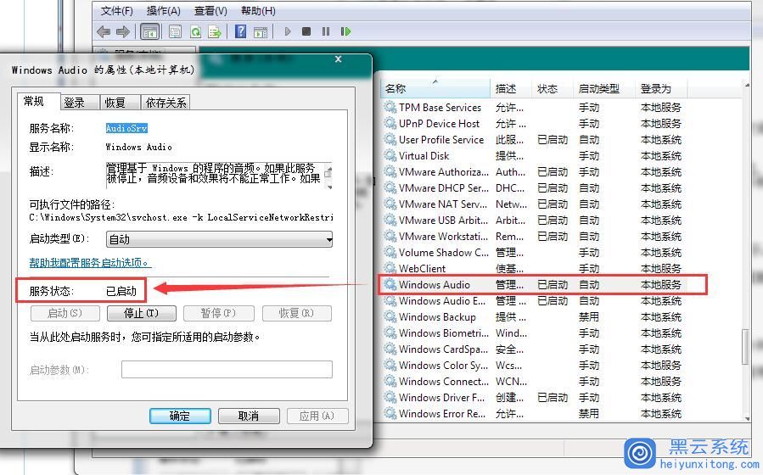The height and width of the screenshot is (475, 763).
Task: Click gear icon of Virtual Disk
Action: [390, 155]
